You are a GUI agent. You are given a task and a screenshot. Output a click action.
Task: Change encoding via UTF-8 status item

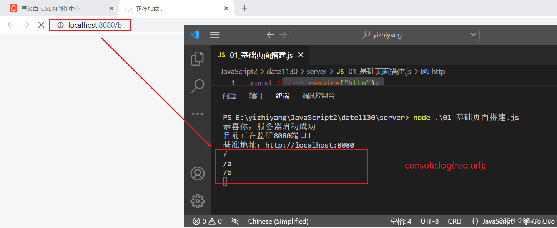point(429,221)
